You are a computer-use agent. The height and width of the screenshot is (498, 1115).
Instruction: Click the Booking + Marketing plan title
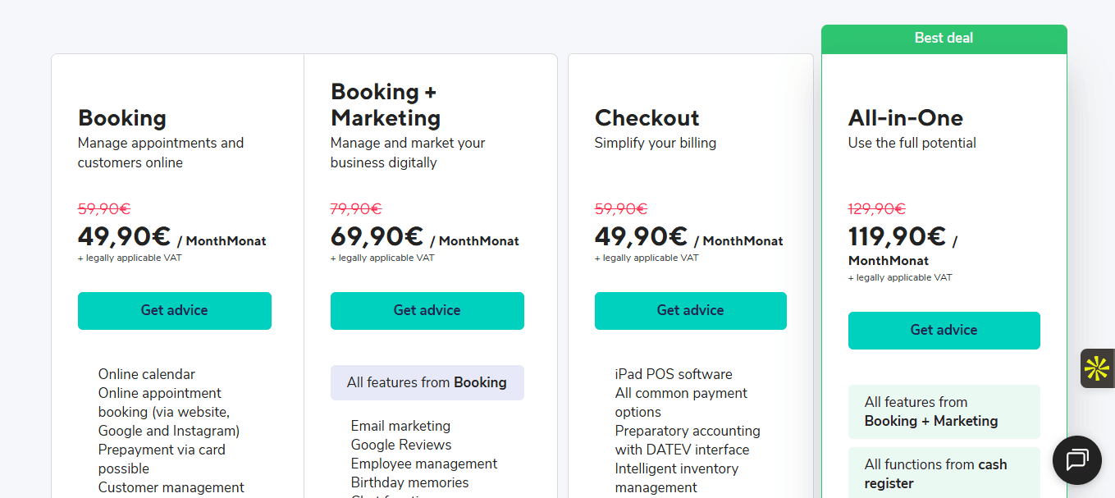tap(385, 104)
